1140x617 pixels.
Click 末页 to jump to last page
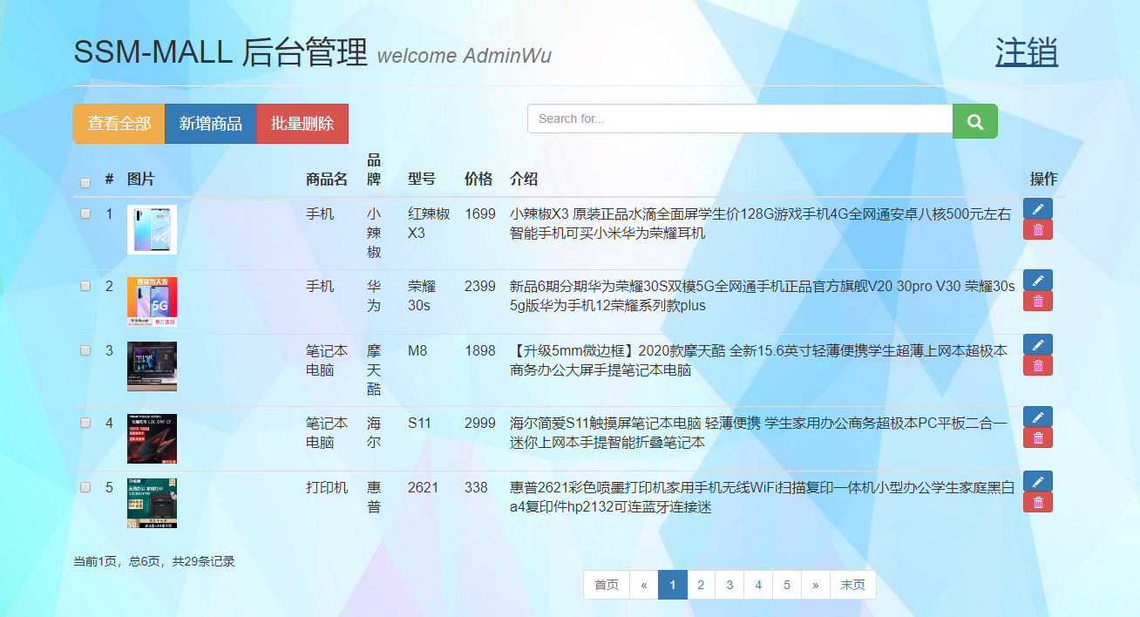[852, 585]
